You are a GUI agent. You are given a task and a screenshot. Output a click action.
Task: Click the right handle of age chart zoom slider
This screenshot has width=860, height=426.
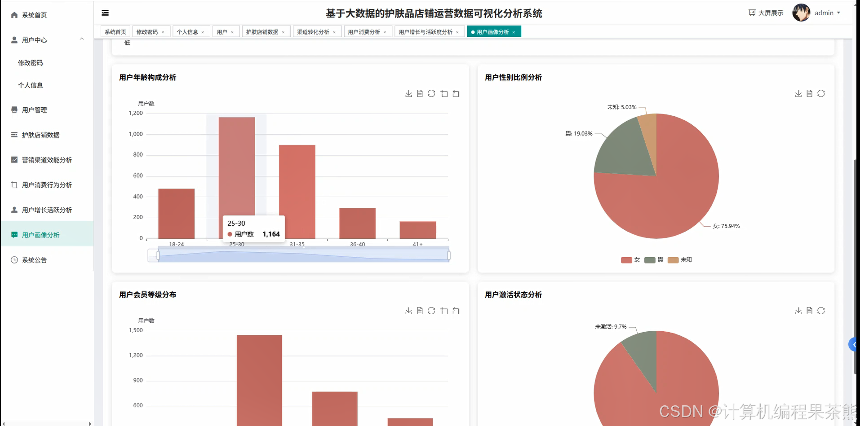(x=449, y=255)
